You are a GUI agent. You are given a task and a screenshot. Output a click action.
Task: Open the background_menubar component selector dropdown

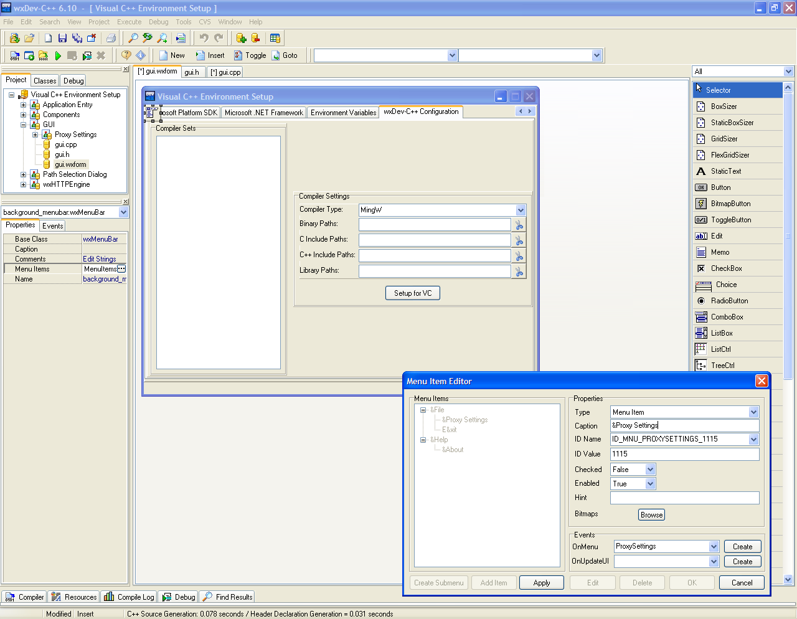pyautogui.click(x=123, y=212)
